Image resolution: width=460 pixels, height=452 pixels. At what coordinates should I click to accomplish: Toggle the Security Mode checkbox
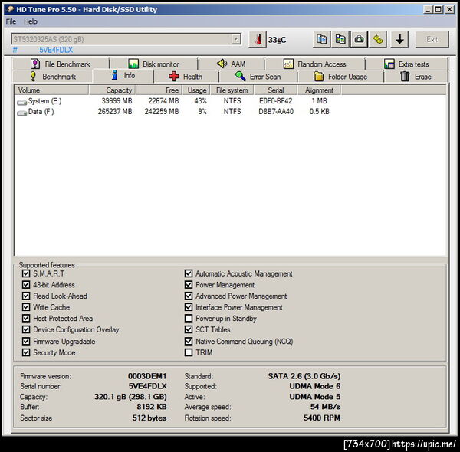tap(26, 352)
